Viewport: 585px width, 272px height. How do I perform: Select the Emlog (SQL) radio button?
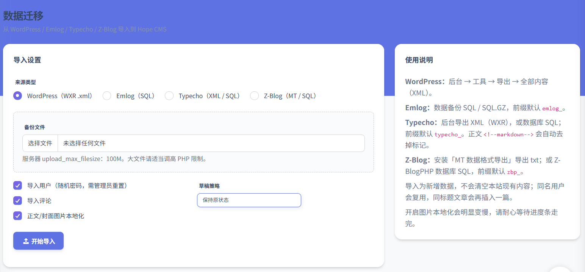pyautogui.click(x=107, y=96)
